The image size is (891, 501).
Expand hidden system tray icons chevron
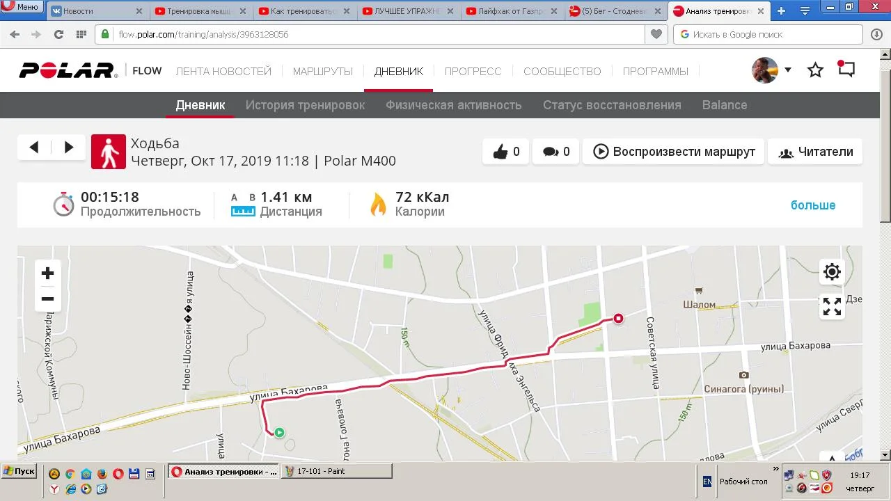[775, 470]
